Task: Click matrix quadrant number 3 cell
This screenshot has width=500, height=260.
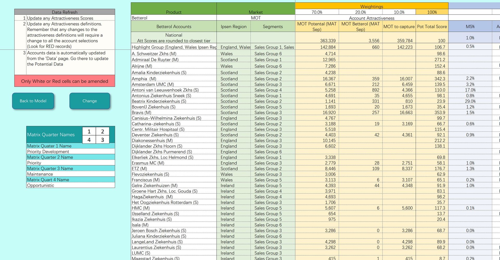Action: pos(102,140)
